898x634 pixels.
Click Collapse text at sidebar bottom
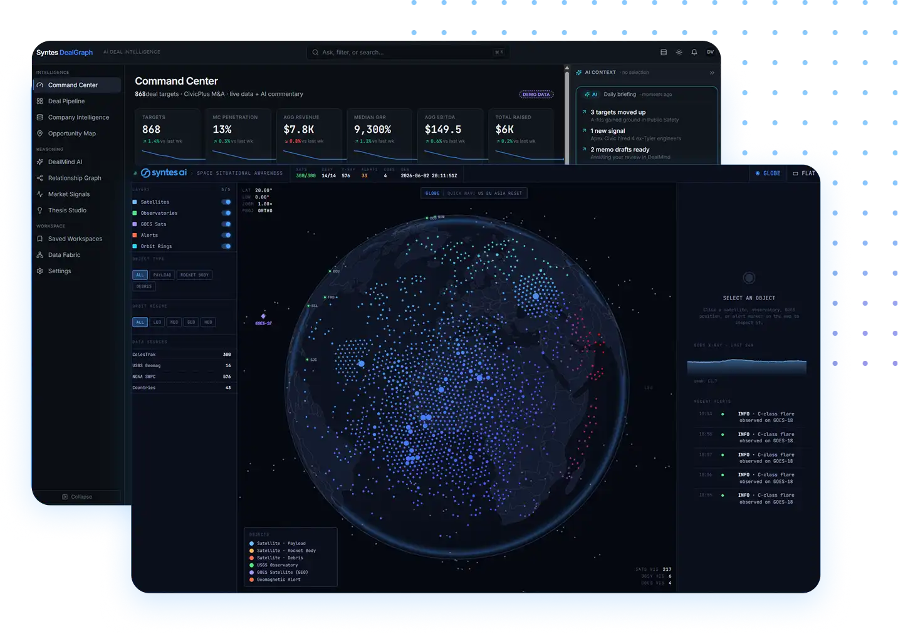point(81,497)
